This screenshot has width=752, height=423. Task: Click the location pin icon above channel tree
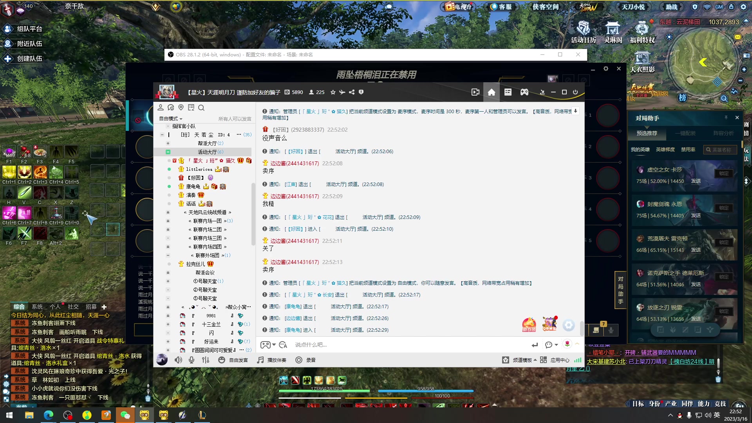[x=181, y=108]
